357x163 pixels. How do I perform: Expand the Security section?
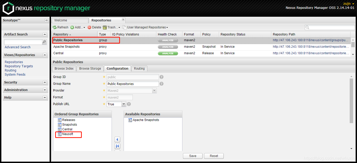[x=45, y=82]
